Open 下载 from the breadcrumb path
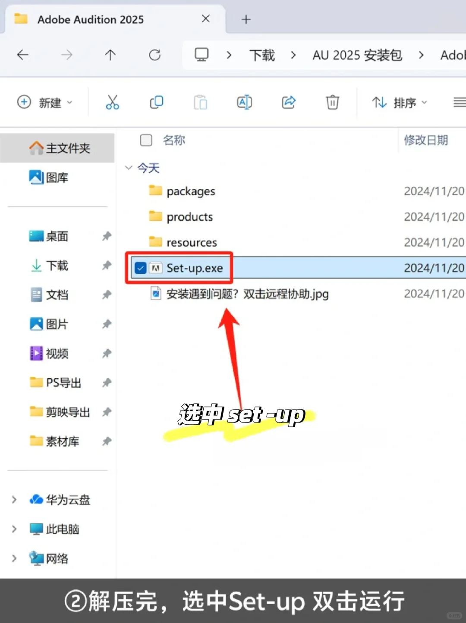 (x=261, y=55)
